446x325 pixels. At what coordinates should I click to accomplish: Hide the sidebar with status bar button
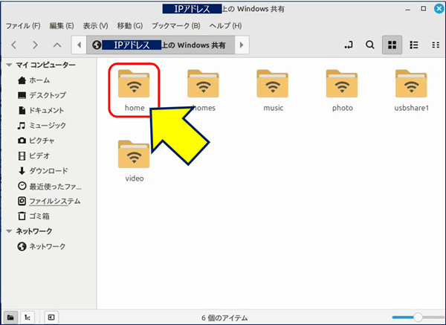(x=51, y=318)
